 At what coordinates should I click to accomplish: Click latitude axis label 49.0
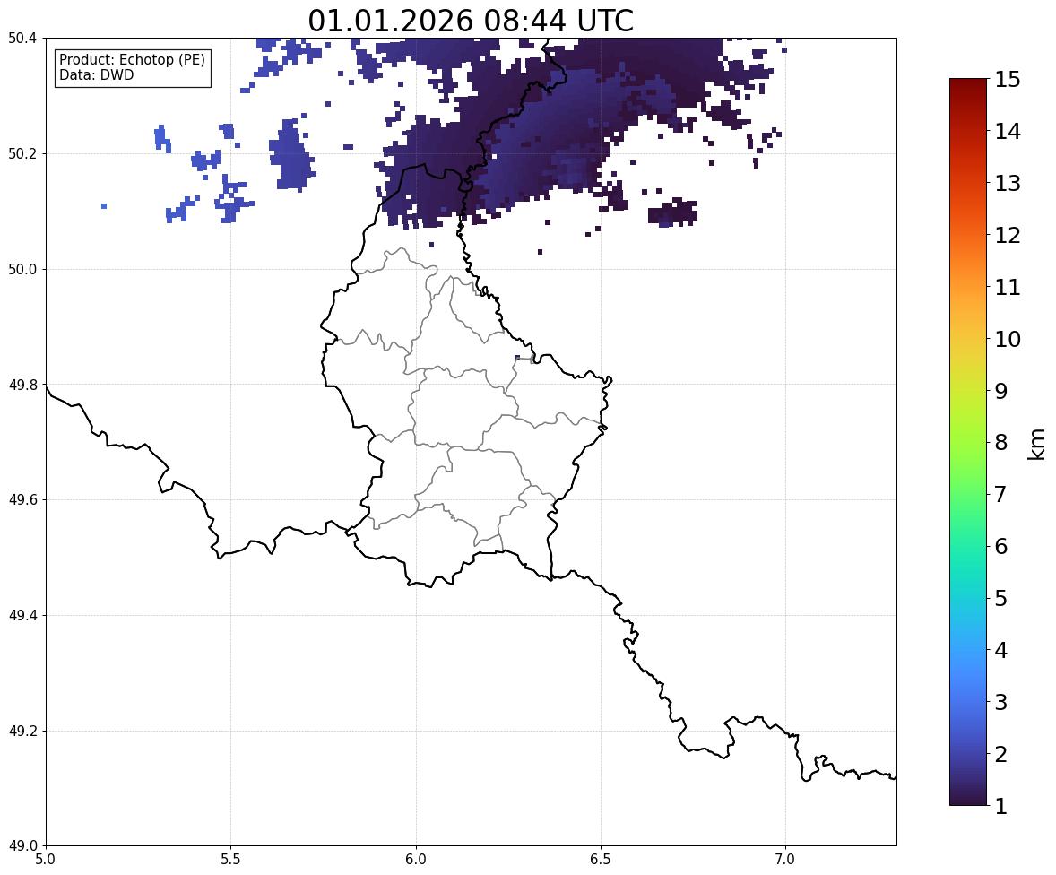click(x=22, y=846)
